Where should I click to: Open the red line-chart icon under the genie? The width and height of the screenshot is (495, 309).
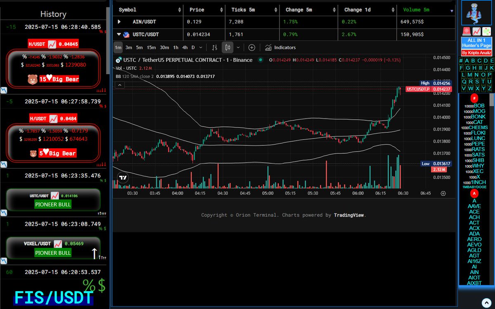point(476,31)
